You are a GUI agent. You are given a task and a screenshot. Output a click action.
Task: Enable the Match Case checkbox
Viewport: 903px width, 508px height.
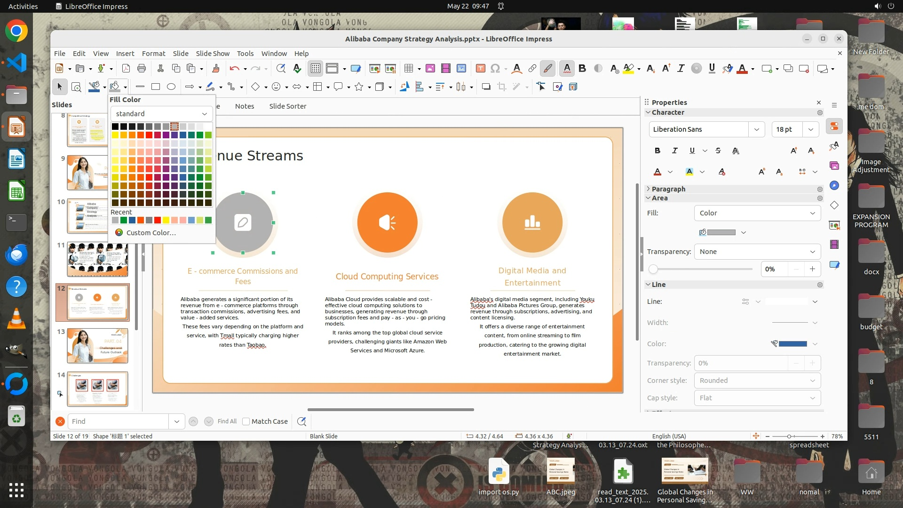coord(246,421)
